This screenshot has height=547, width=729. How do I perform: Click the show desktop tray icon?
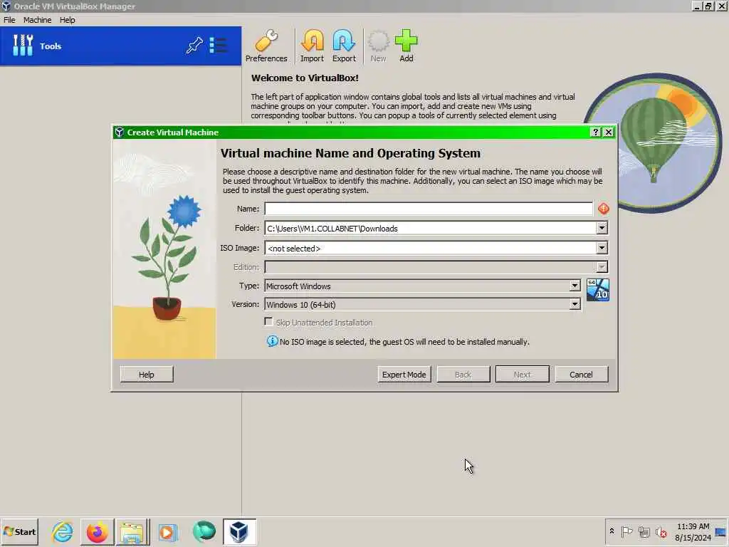[x=721, y=532]
